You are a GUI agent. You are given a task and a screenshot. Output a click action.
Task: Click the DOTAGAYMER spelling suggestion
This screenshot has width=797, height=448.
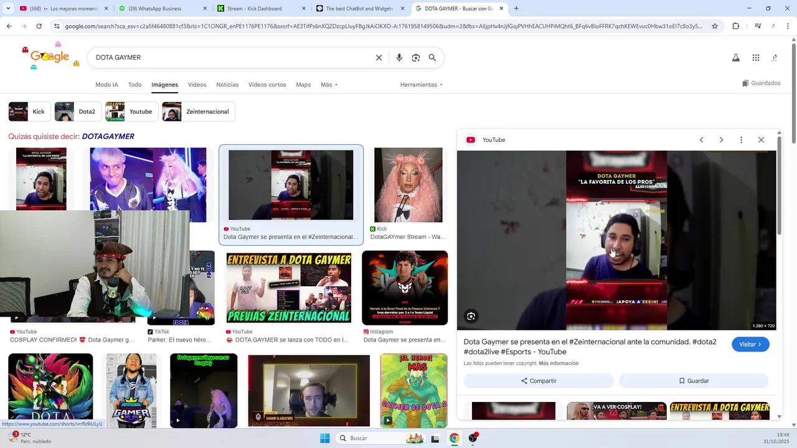coord(108,136)
